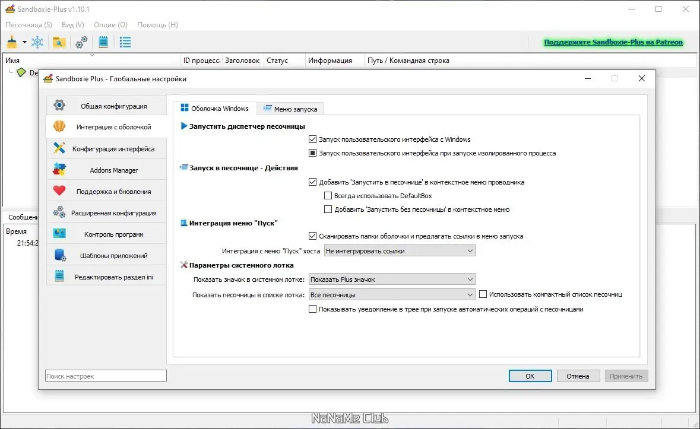
Task: Enable 'Всегда использовать DefaultBox'
Action: tap(328, 195)
